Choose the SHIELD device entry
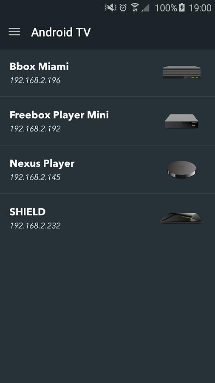Screen dimensions: 215x383 [x=107, y=217]
